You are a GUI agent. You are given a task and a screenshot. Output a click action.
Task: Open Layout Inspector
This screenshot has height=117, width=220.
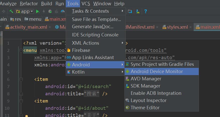point(162,100)
